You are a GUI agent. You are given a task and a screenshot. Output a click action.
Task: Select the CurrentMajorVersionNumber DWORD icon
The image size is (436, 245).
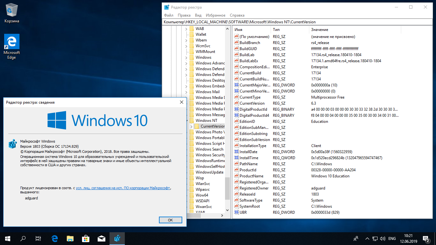(x=237, y=85)
